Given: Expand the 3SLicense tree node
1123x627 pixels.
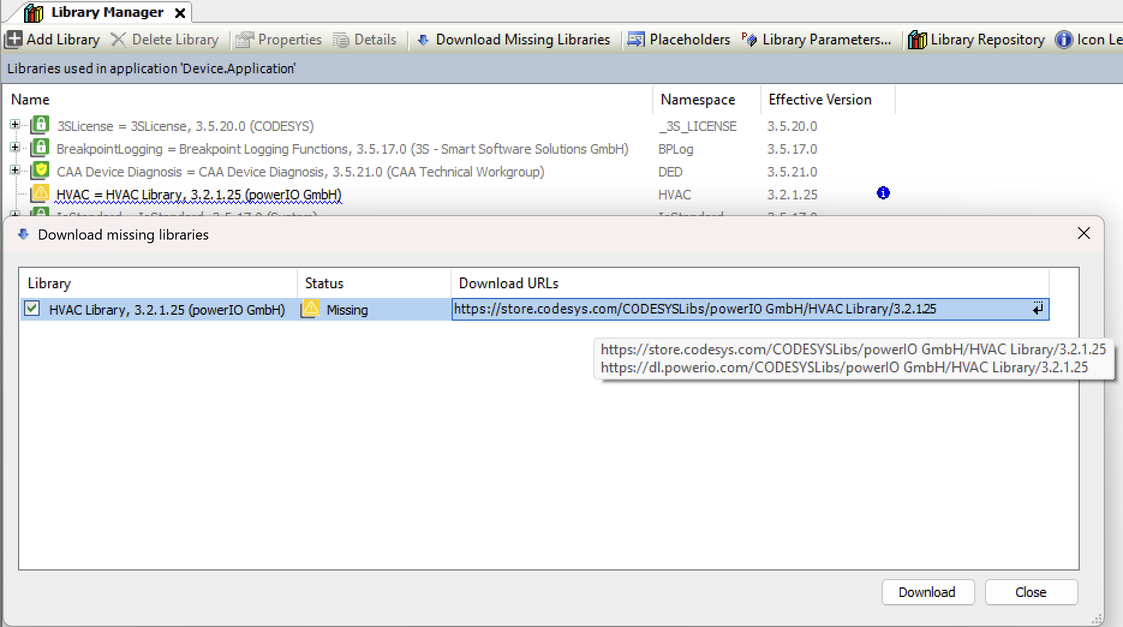Looking at the screenshot, I should pos(14,125).
